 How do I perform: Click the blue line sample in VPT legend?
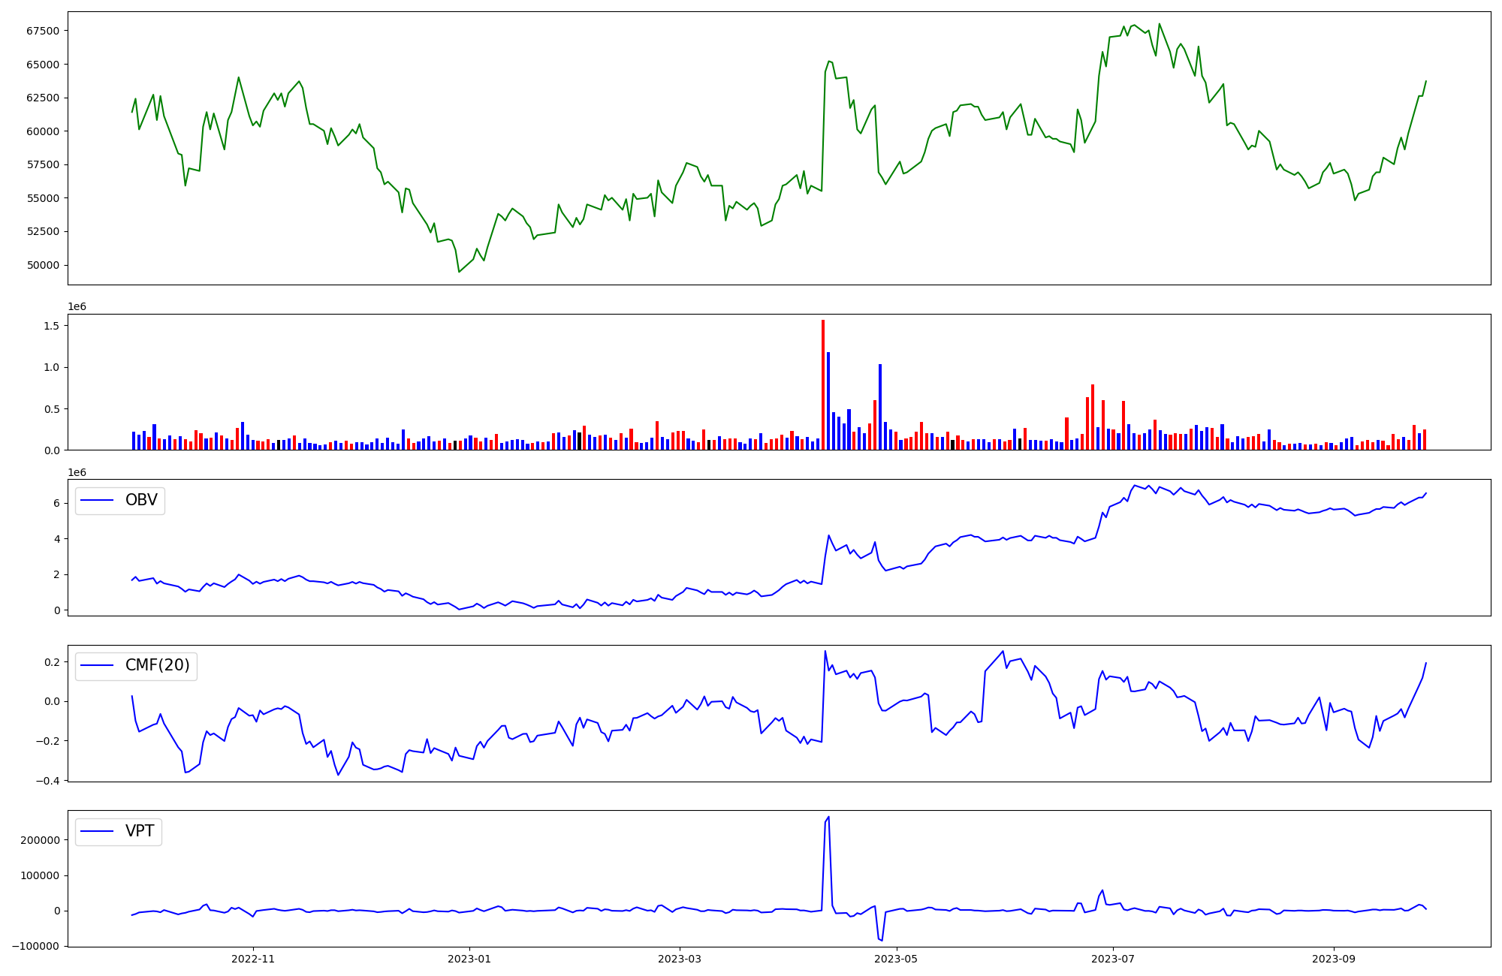tap(97, 831)
